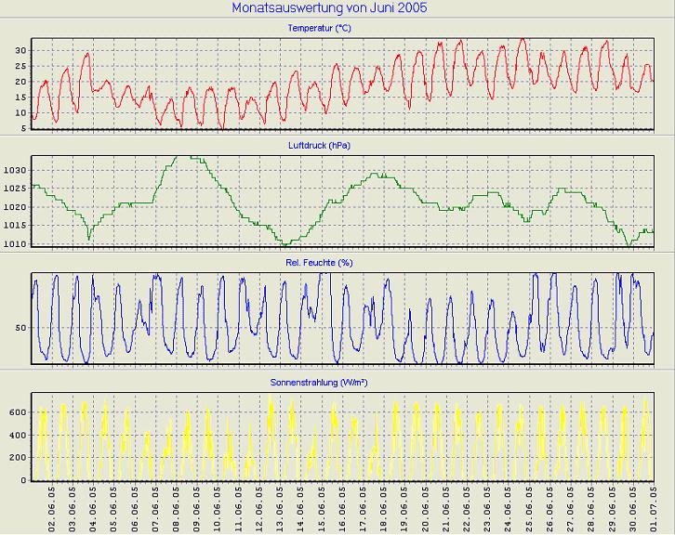Select the Rel. Feuchte (%) chart heading
675x535 pixels.
point(319,263)
